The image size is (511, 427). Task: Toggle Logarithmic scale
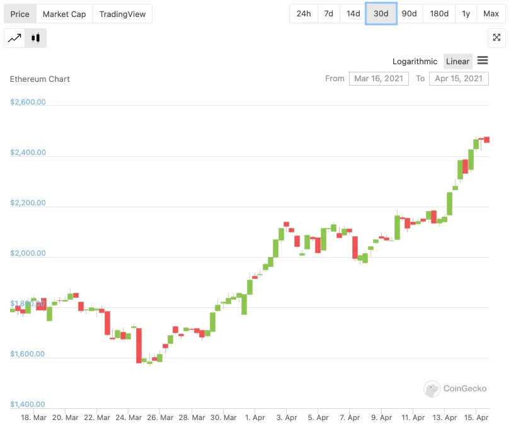[415, 62]
